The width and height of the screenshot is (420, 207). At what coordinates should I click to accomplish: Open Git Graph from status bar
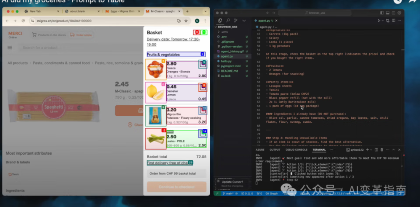271,193
